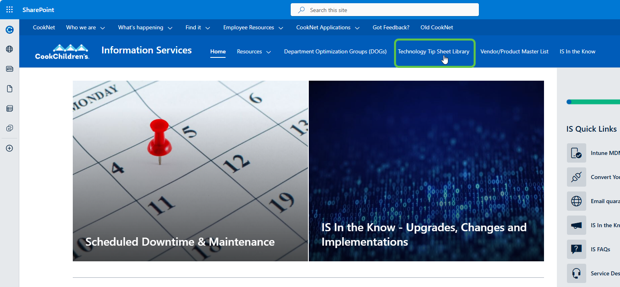
Task: Open Technology Tip Sheet Library
Action: click(433, 51)
